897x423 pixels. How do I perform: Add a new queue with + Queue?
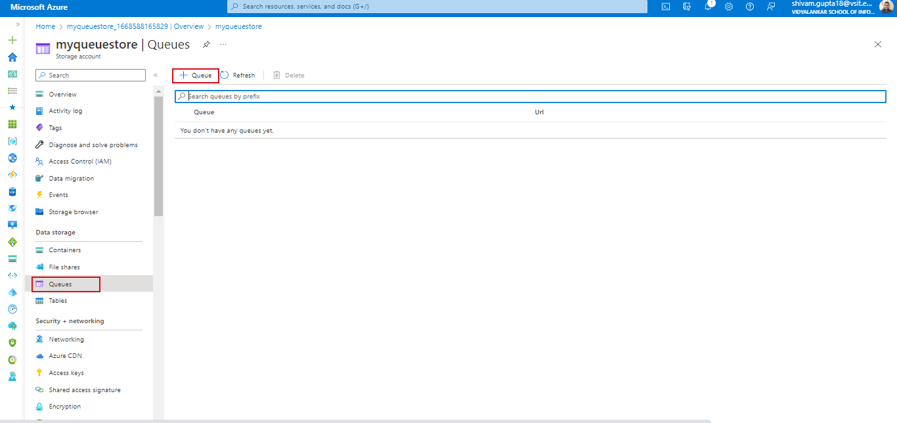tap(196, 76)
